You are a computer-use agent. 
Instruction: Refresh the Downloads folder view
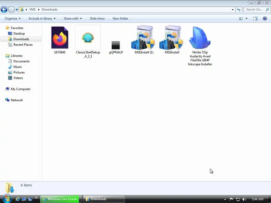[239, 10]
